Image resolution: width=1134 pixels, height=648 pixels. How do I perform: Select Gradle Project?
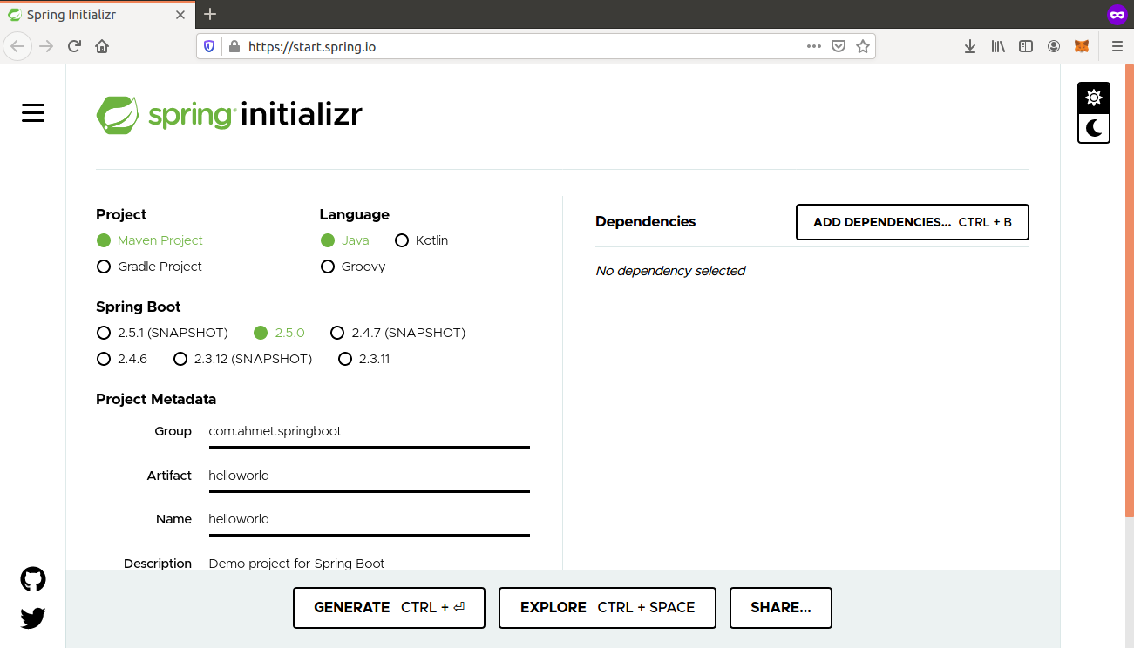tap(149, 267)
